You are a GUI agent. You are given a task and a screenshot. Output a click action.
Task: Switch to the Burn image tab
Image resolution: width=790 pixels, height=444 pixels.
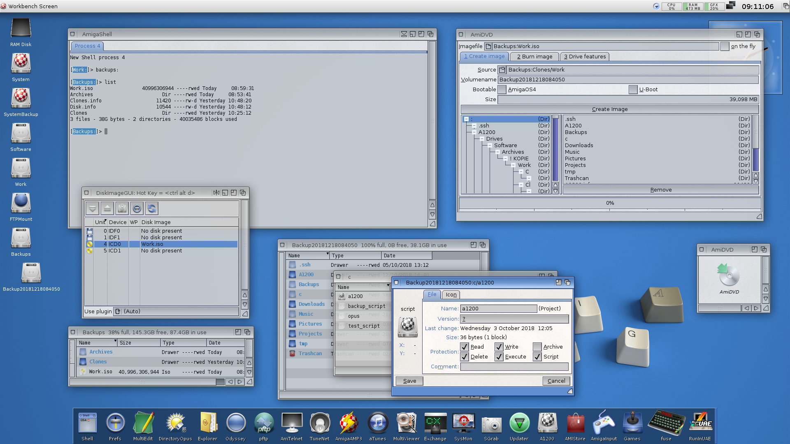534,57
